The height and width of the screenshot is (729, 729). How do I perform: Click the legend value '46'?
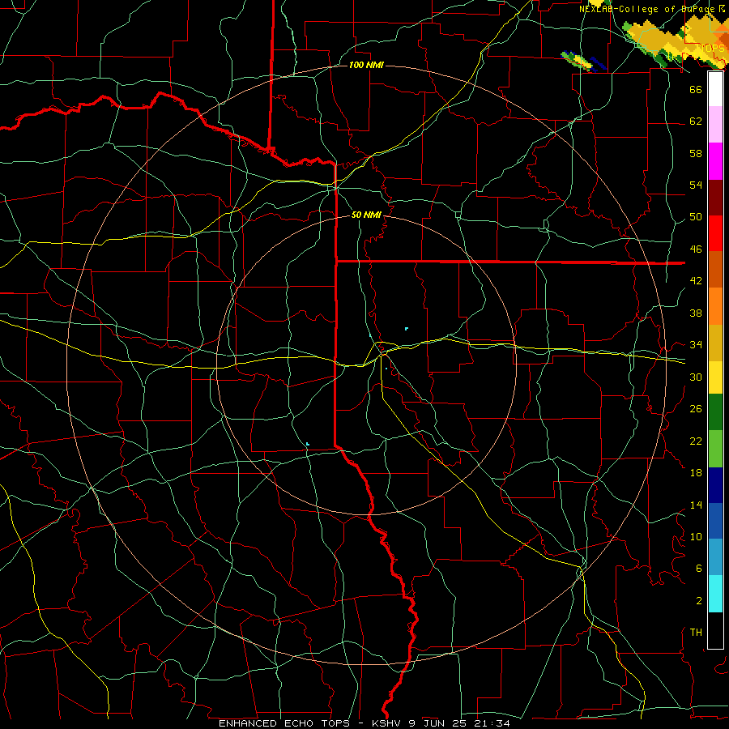(x=696, y=249)
